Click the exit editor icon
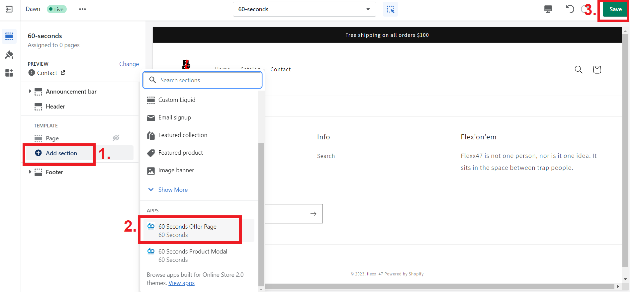630x292 pixels. [9, 9]
